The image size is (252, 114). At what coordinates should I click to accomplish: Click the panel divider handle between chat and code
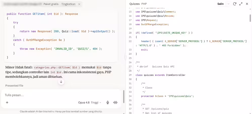(x=125, y=57)
